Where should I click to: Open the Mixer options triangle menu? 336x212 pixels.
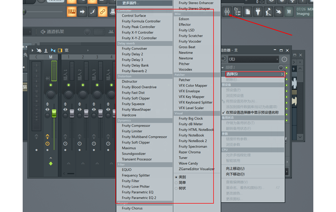(33, 50)
